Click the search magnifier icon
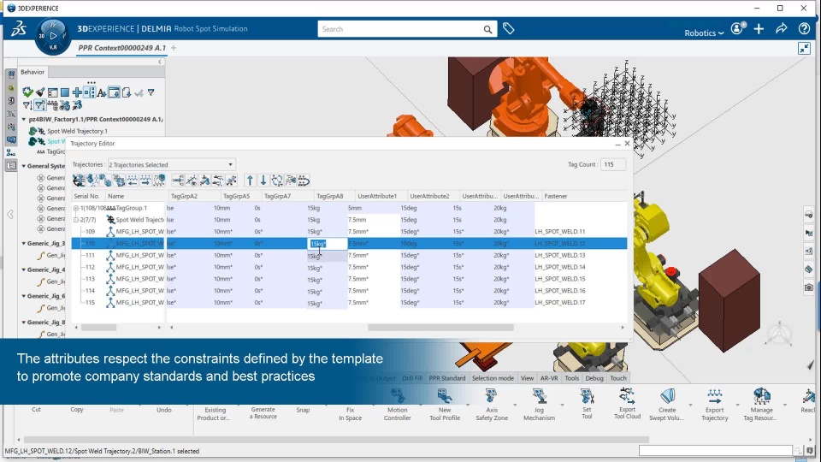Viewport: 821px width, 462px height. (487, 29)
